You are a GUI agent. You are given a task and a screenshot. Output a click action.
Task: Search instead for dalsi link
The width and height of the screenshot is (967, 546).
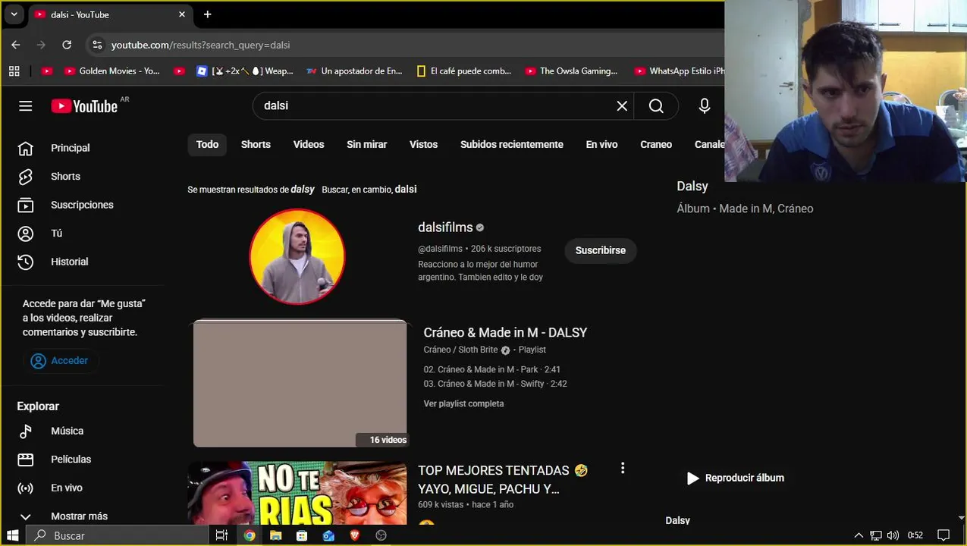point(369,190)
